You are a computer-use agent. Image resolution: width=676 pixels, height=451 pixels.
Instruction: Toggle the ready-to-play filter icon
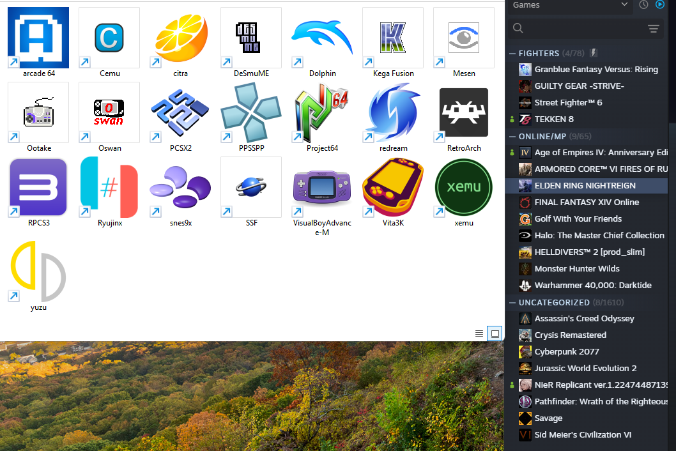(x=660, y=4)
